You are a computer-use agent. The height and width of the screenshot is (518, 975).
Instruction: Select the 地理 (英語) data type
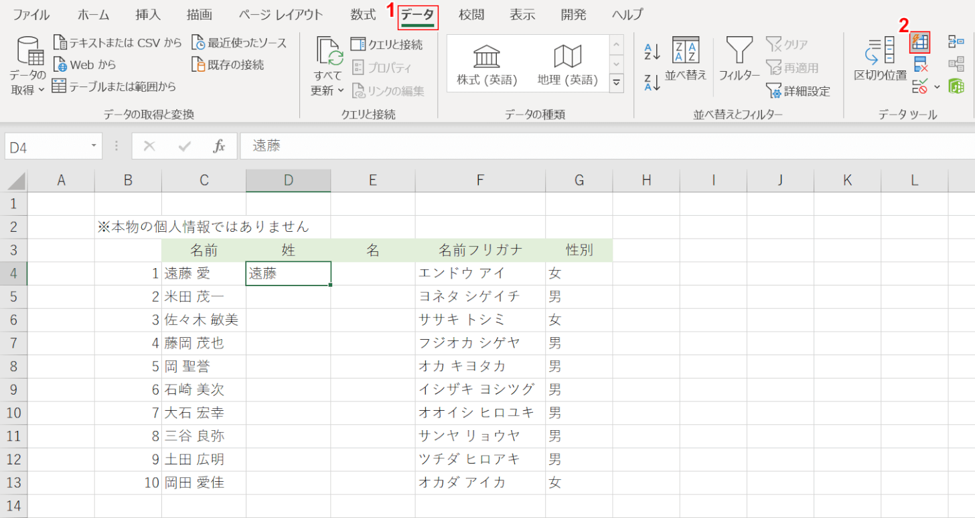pyautogui.click(x=567, y=64)
